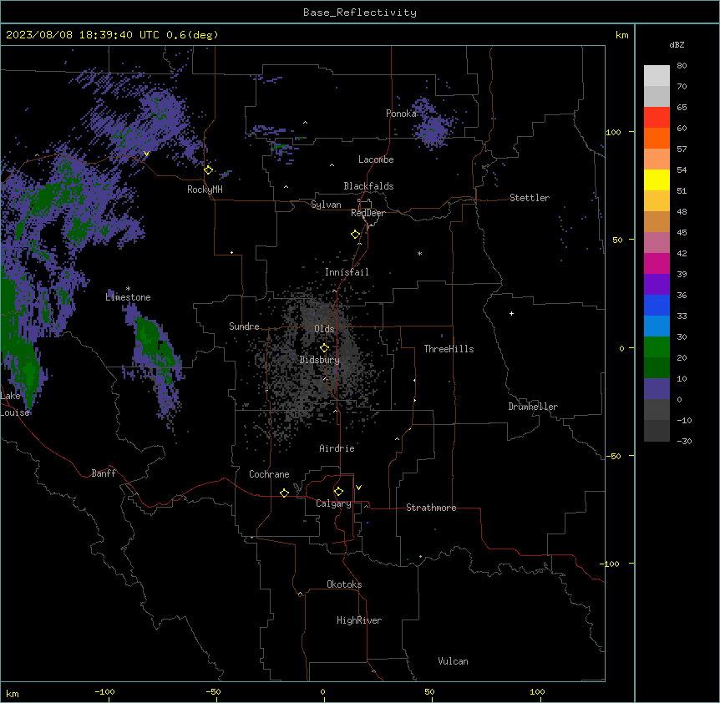Click the Strathmore town label
Screen dimensions: 720x703
431,508
